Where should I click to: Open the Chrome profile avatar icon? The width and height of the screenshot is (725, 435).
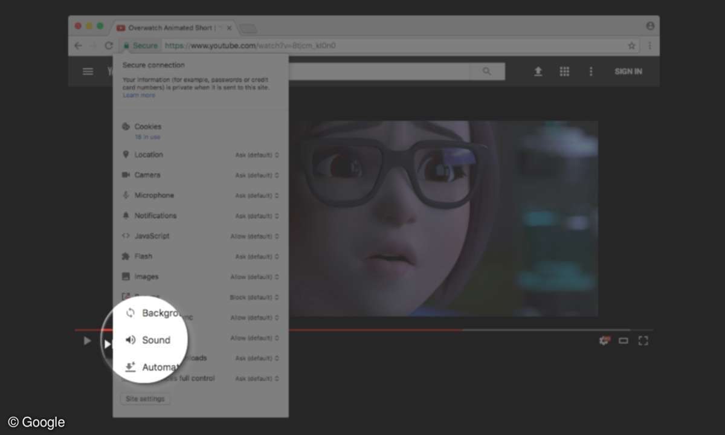(x=650, y=26)
